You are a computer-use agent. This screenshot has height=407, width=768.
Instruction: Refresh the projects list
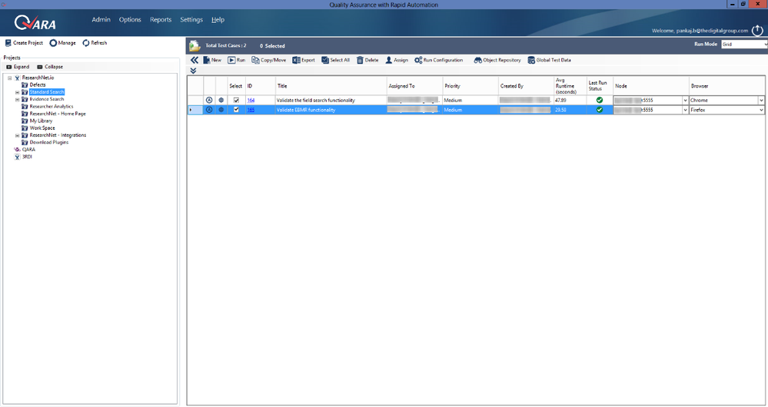tap(95, 43)
